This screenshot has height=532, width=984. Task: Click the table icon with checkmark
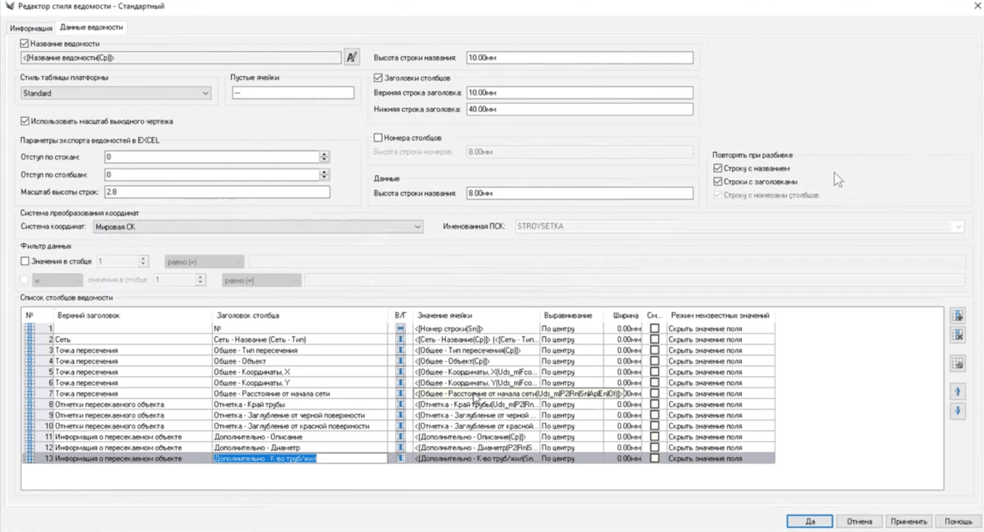pos(958,363)
